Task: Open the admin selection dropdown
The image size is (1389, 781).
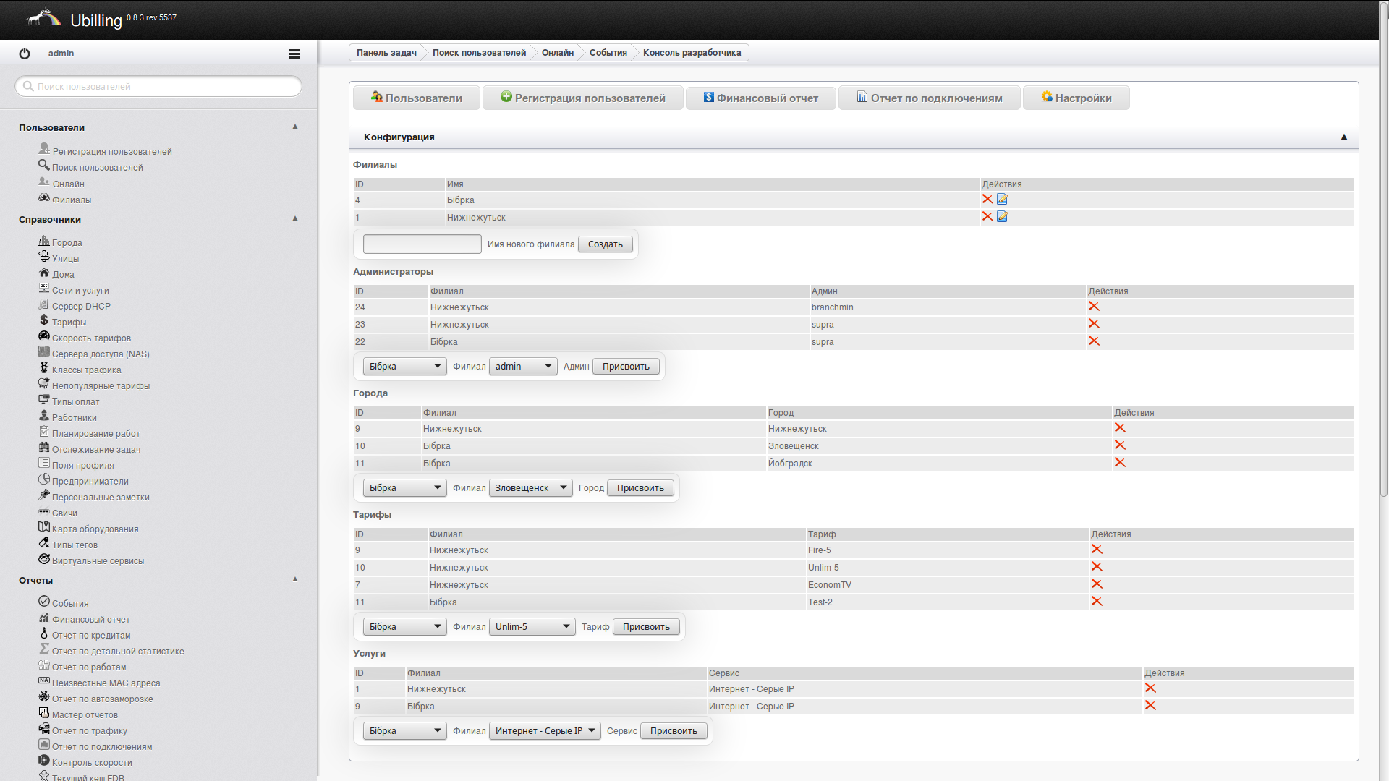Action: [x=522, y=367]
